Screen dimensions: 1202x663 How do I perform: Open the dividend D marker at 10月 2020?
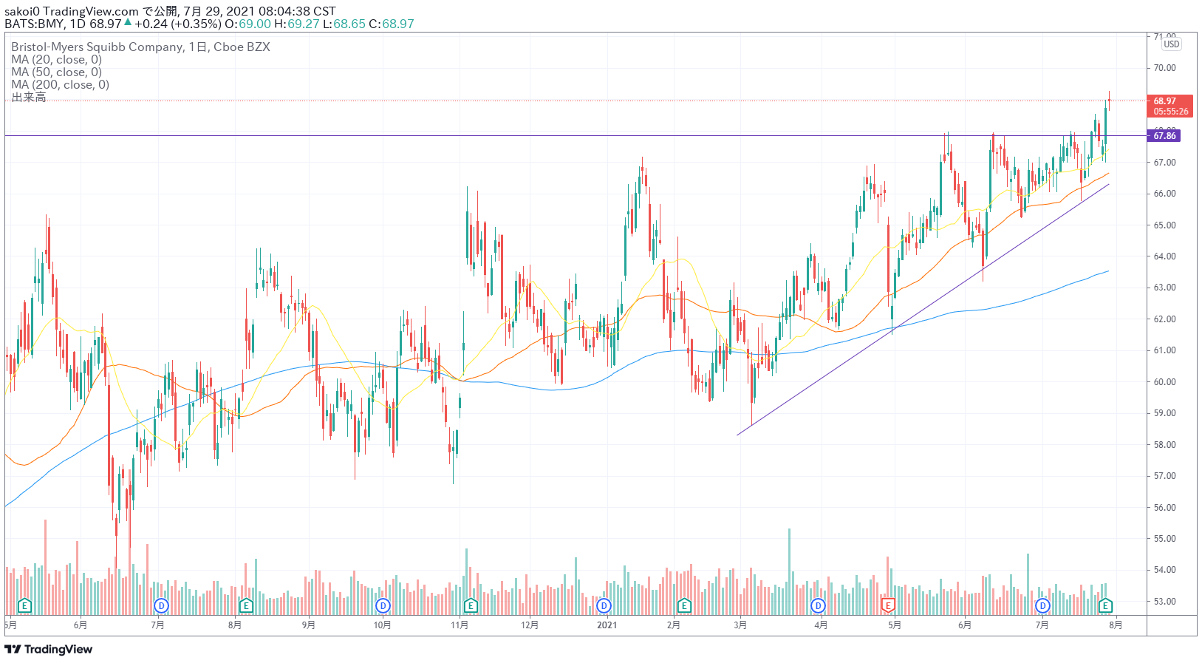pos(383,605)
